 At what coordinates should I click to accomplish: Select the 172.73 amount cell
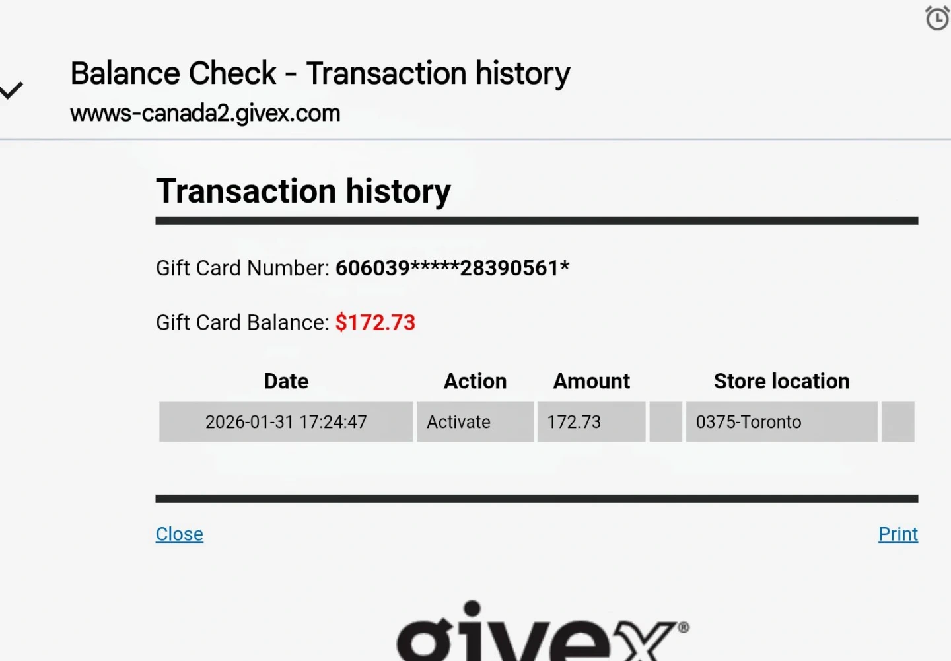click(x=591, y=422)
